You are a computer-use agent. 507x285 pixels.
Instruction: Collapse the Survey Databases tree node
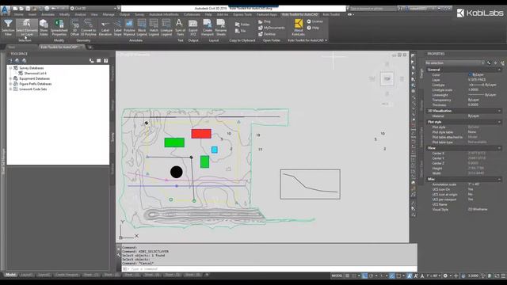coord(10,68)
